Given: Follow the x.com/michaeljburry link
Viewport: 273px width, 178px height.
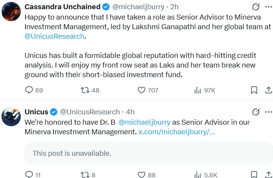Looking at the screenshot, I should 177,132.
